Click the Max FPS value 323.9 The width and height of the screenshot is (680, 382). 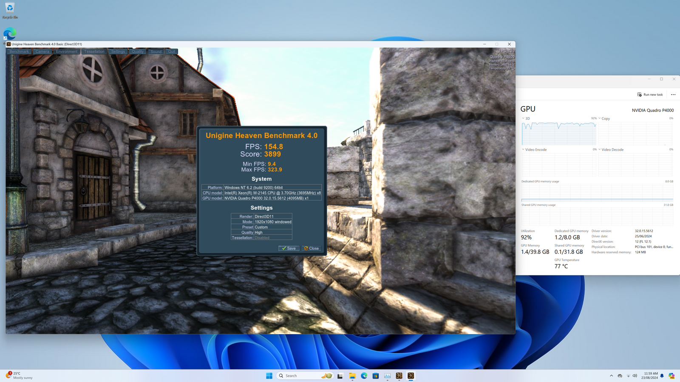click(275, 169)
